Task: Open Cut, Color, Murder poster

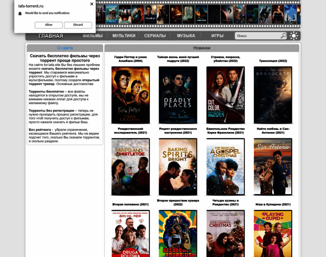Action: 226,95
